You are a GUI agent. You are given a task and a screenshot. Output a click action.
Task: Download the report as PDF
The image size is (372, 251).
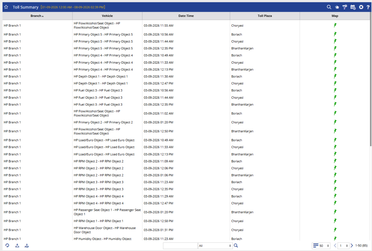(x=27, y=246)
